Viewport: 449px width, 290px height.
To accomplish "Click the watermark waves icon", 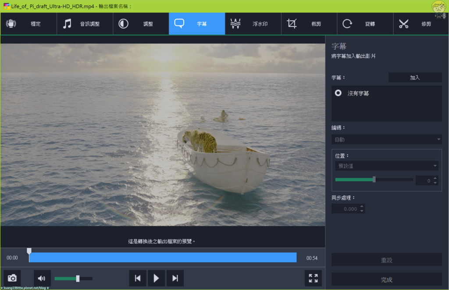I will click(x=235, y=24).
